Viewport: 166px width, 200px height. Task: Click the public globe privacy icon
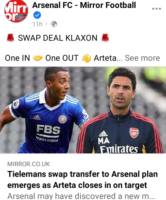(54, 24)
